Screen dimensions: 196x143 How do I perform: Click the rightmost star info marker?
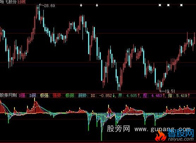[x=182, y=5]
